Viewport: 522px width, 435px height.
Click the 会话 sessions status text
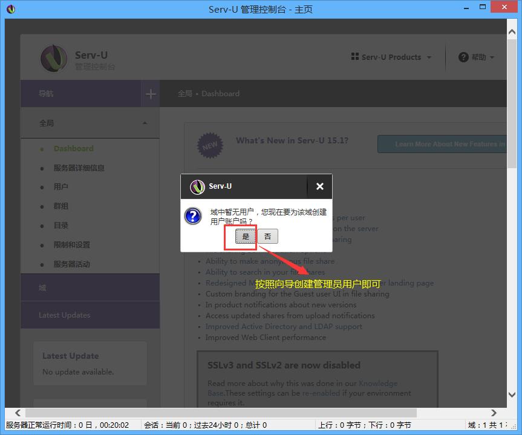coord(206,425)
